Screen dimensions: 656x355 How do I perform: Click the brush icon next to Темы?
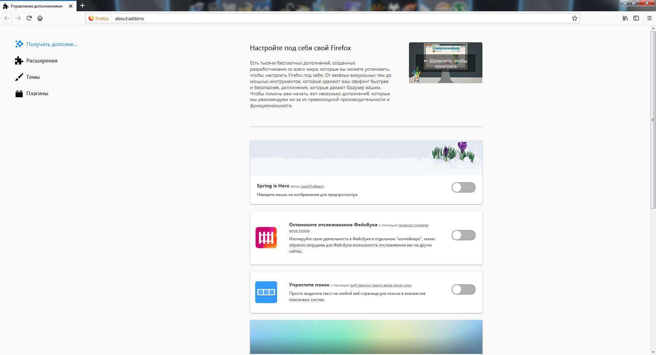[19, 77]
